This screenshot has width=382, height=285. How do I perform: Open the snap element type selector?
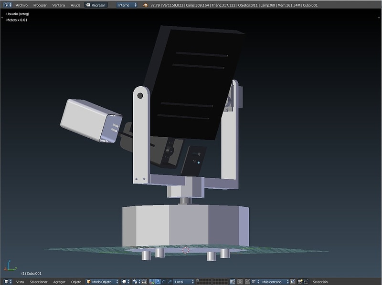pyautogui.click(x=255, y=282)
